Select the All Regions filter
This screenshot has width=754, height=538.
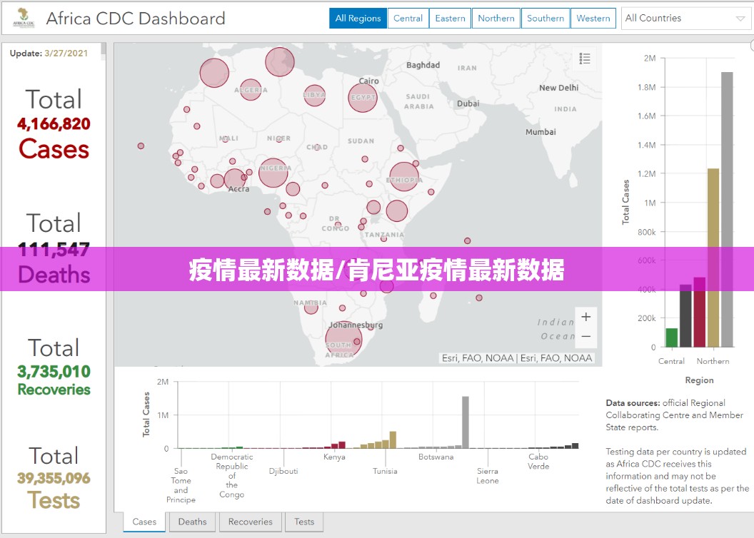358,19
